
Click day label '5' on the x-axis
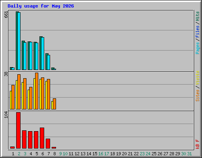pyautogui.click(x=37, y=154)
